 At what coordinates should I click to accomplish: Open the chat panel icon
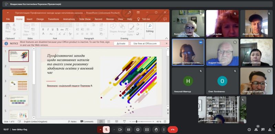(x=263, y=130)
